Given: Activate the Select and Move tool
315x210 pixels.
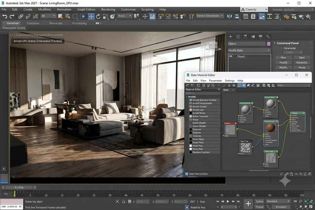Looking at the screenshot, I should 91,16.
